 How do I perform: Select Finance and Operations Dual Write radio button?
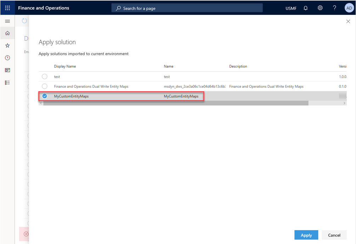click(x=45, y=86)
